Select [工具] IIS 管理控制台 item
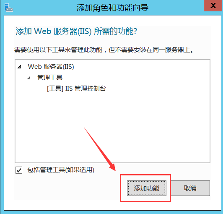The image size is (223, 214). [77, 89]
